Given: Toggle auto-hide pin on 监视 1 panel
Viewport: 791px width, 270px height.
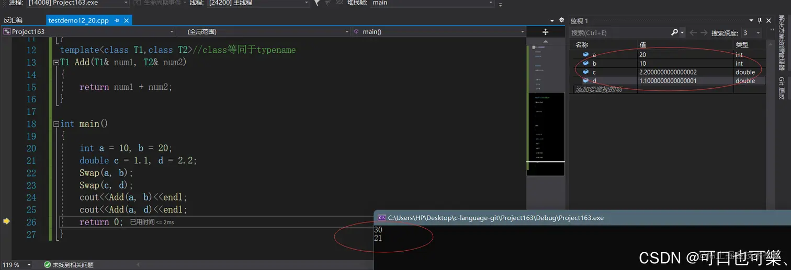Looking at the screenshot, I should pos(759,20).
